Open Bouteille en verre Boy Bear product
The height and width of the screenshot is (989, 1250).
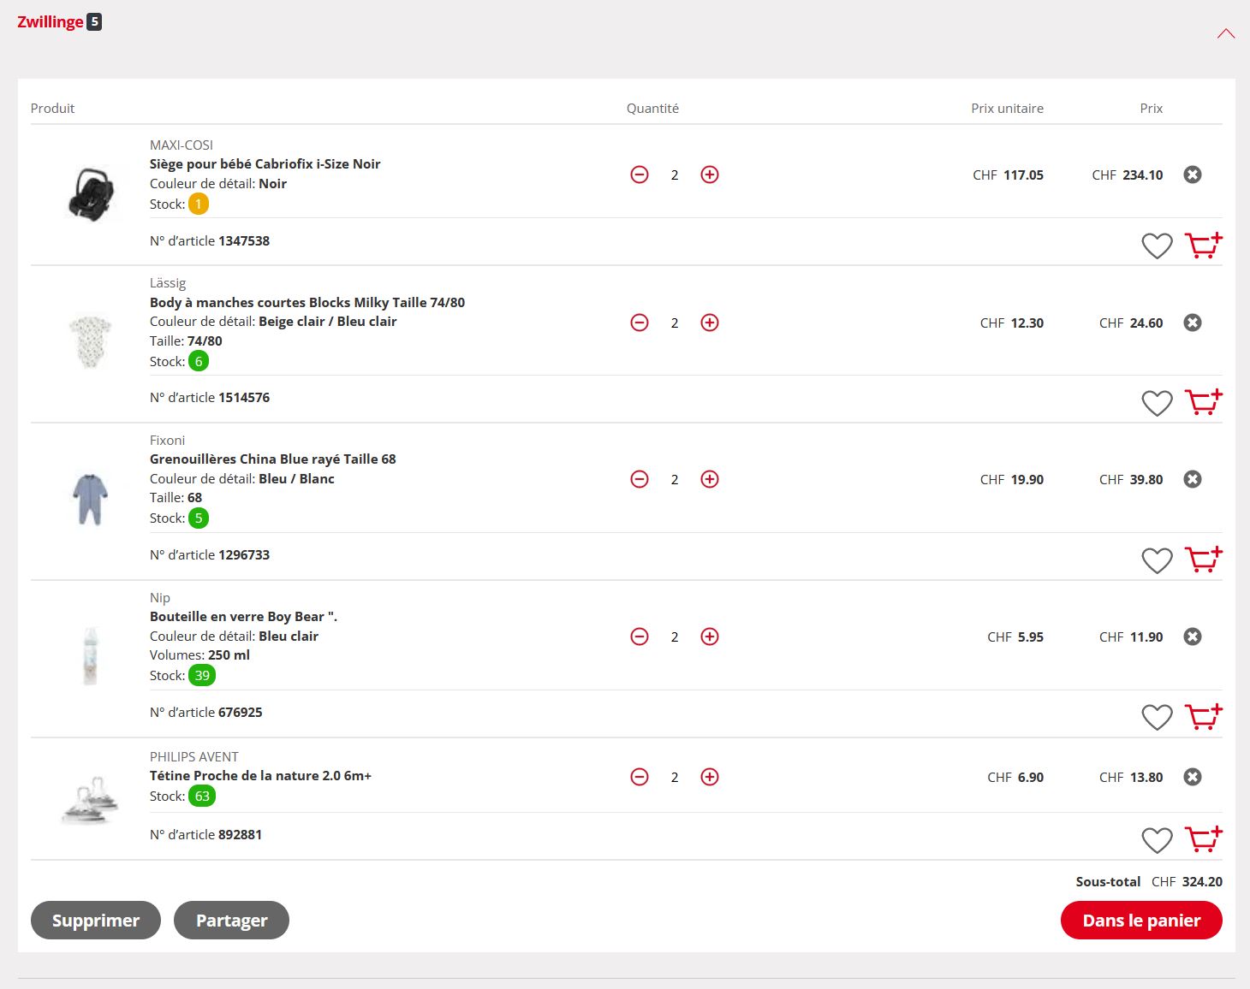pyautogui.click(x=244, y=617)
